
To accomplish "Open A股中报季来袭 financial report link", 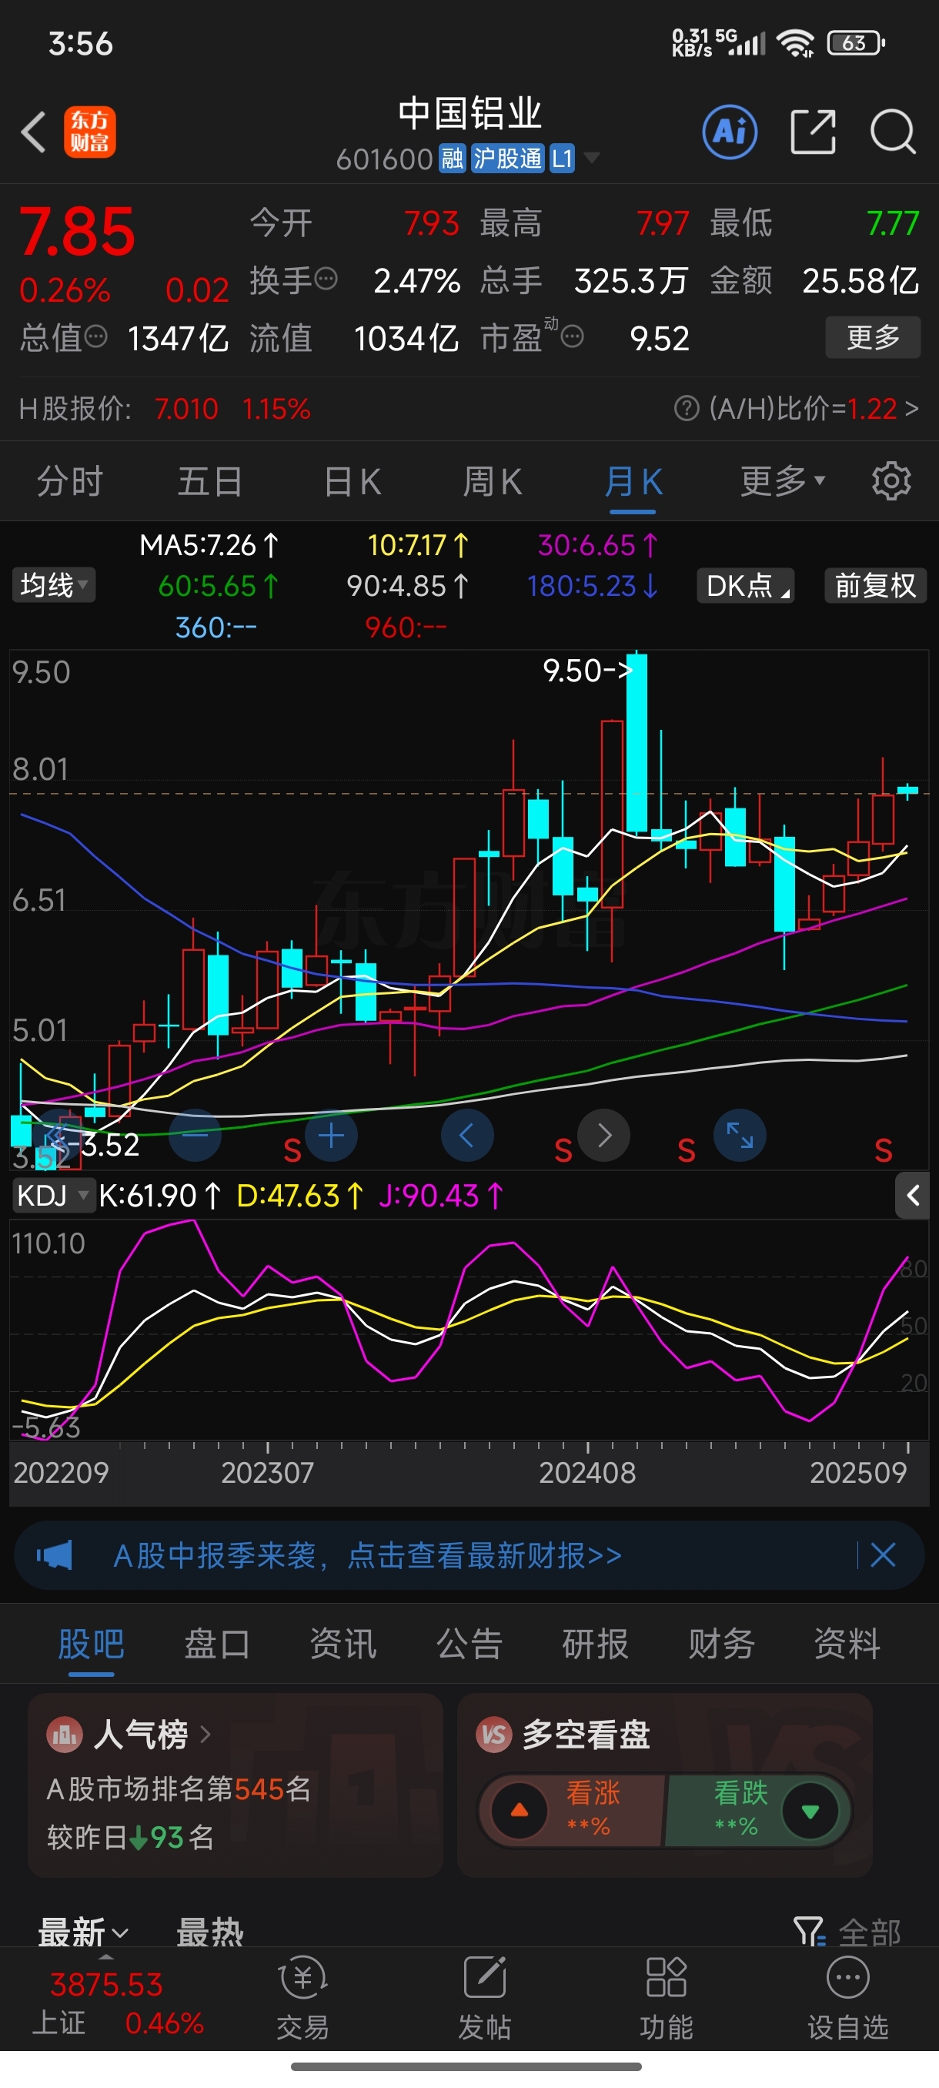I will [367, 1555].
